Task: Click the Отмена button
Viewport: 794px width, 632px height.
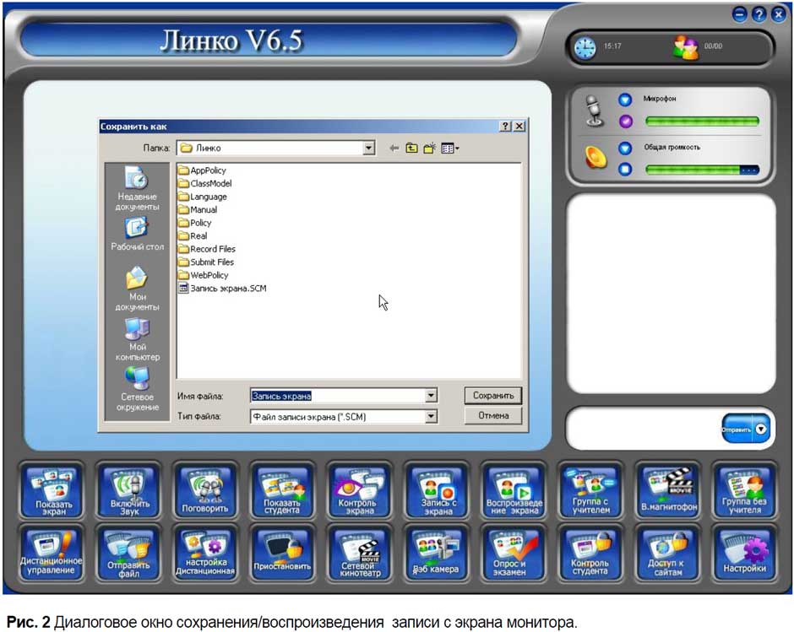Action: click(493, 416)
